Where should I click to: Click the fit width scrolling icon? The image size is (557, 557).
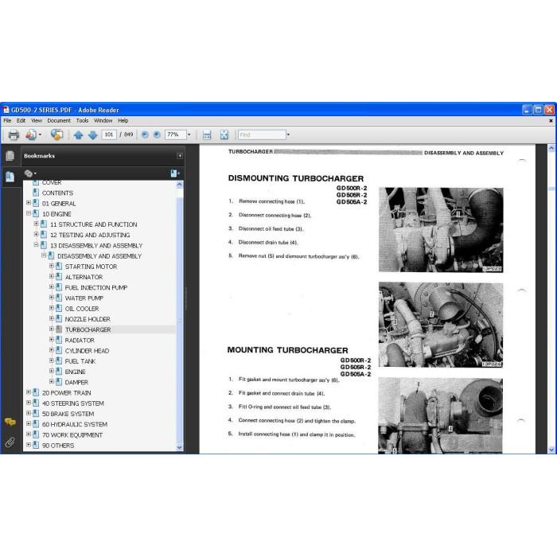coord(207,134)
